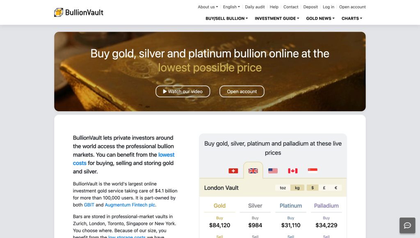
Task: Expand the Investment Guide menu
Action: (277, 18)
